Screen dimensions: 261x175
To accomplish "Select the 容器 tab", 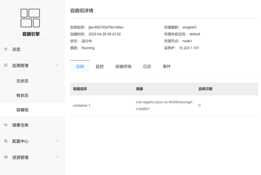I will pyautogui.click(x=80, y=67).
